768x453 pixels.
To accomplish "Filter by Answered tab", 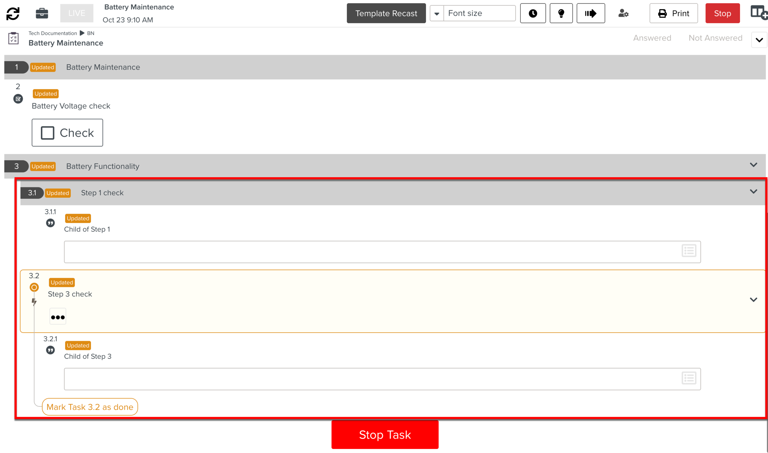I will pos(652,38).
